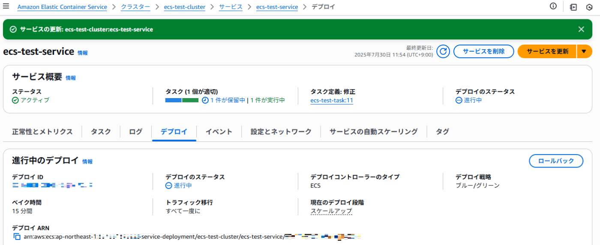
Task: Click the task progress bar
Action: (x=182, y=100)
